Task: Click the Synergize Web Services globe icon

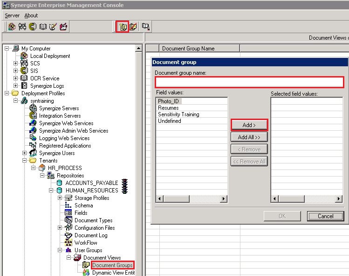Action: pyautogui.click(x=33, y=123)
